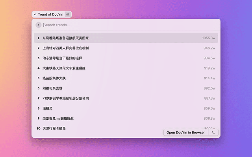Click the tray icon next to Trend of DouYin
The width and height of the screenshot is (252, 157).
click(67, 15)
